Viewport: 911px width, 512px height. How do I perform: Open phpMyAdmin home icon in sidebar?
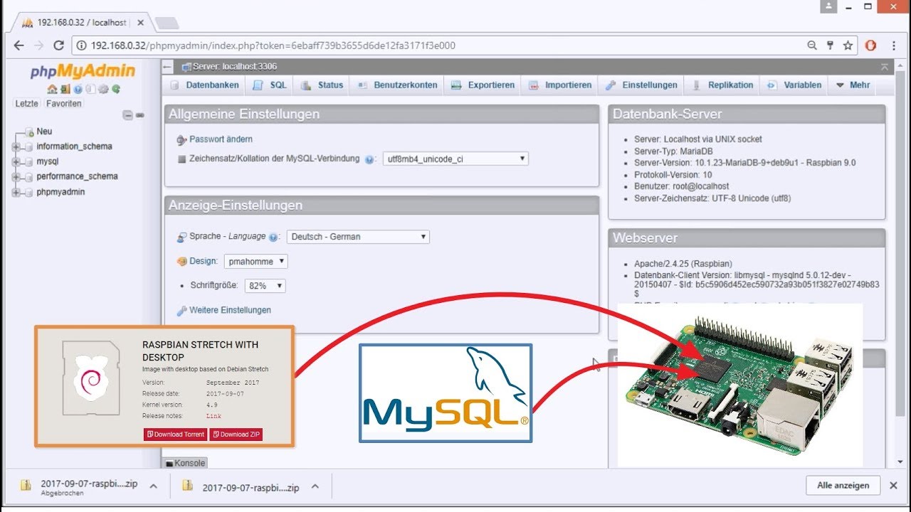point(51,90)
